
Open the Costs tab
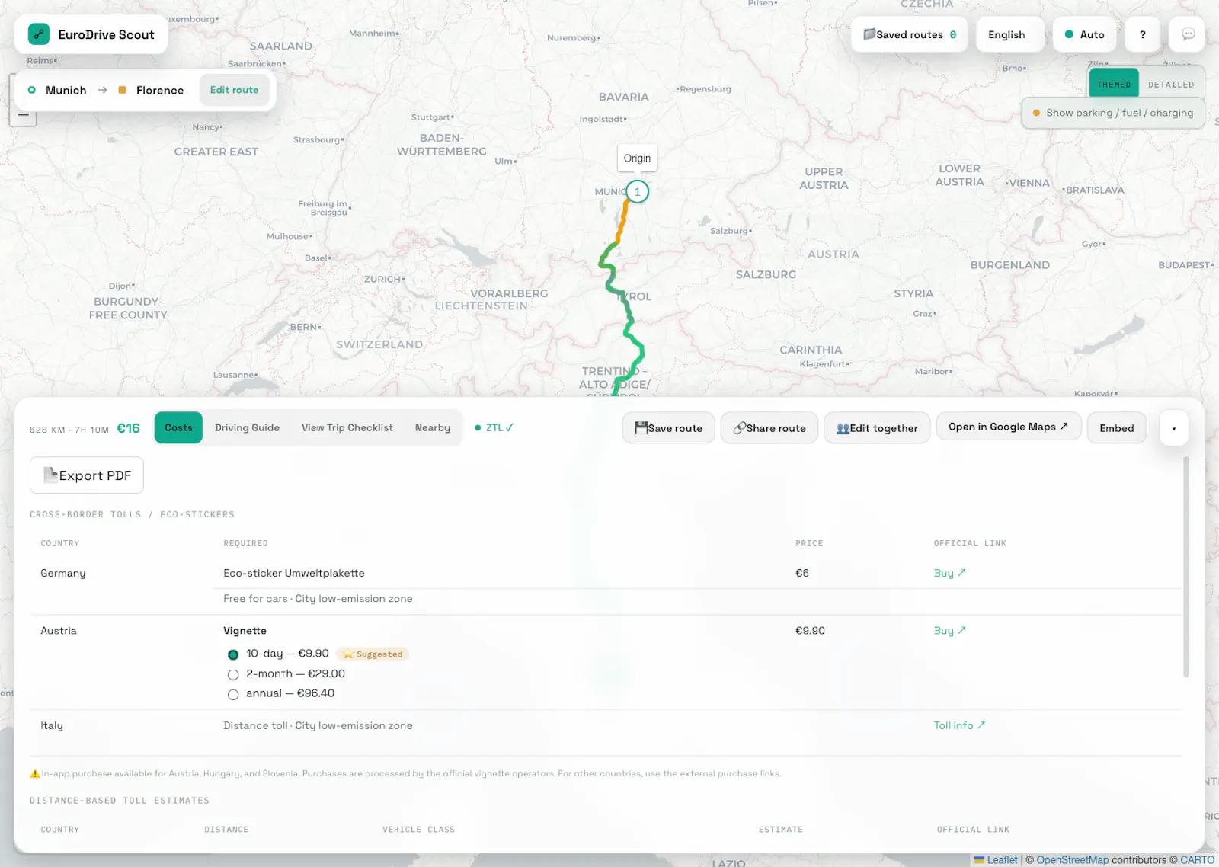178,427
